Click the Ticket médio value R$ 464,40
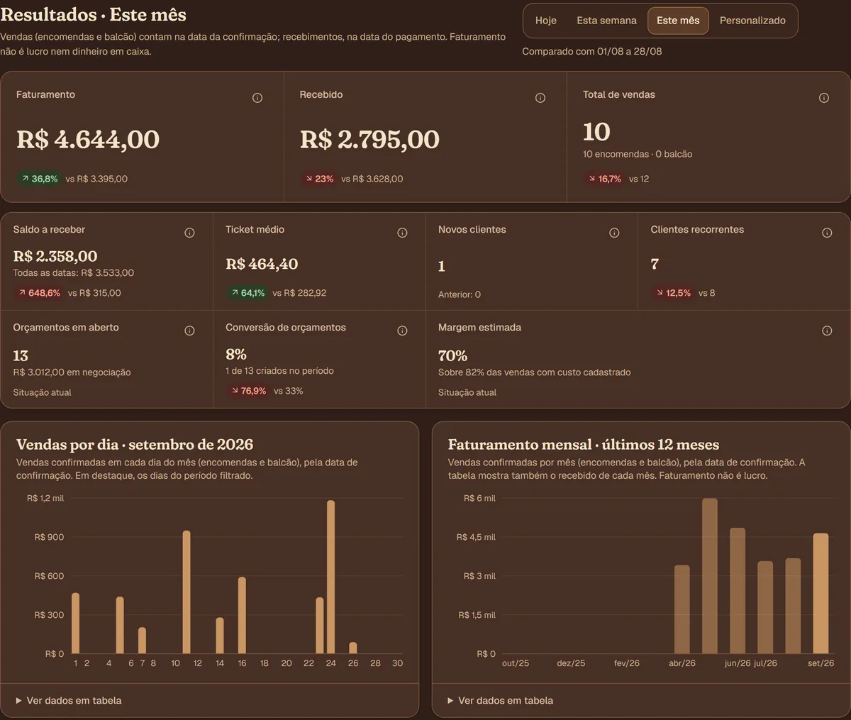The width and height of the screenshot is (851, 720). click(x=262, y=264)
